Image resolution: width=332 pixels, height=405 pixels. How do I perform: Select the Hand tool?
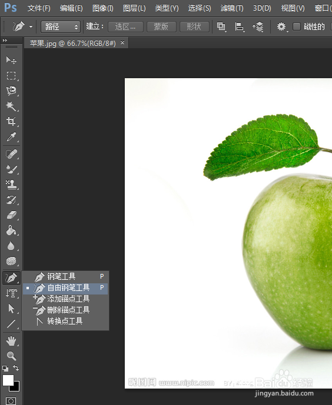(11, 341)
